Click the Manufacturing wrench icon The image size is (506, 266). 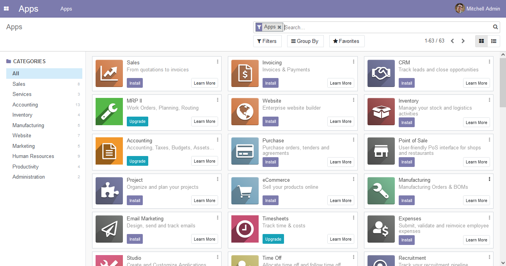(x=381, y=191)
